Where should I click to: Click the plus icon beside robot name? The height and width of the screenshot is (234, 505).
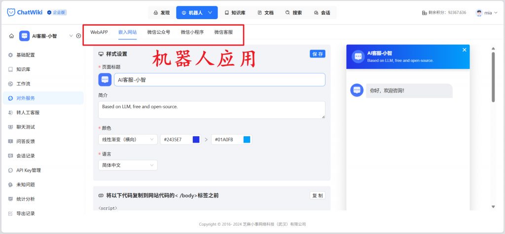[x=78, y=36]
